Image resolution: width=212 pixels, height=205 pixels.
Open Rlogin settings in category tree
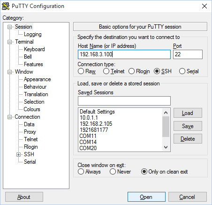click(30, 147)
